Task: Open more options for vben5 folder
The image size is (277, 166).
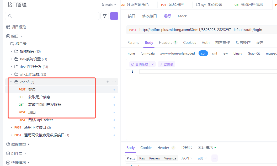Action: coord(114,82)
